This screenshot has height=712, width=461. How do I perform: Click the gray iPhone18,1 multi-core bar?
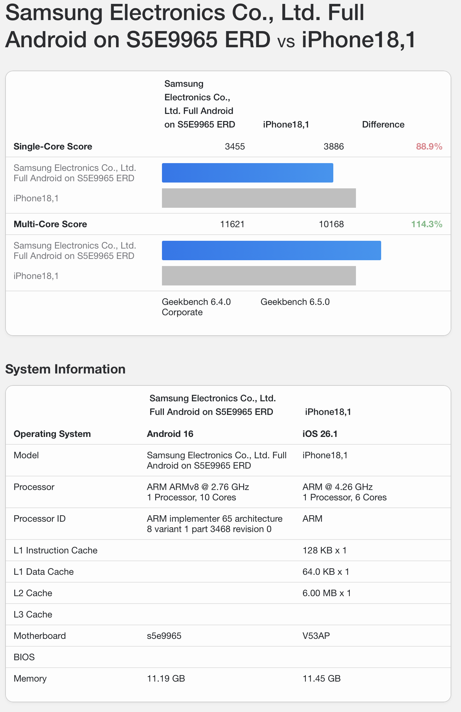(x=259, y=276)
